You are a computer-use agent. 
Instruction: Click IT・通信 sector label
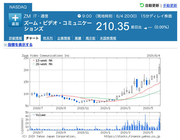(x=41, y=16)
